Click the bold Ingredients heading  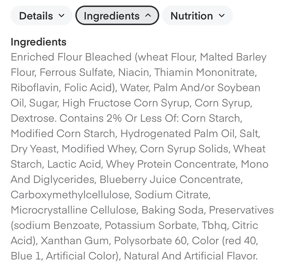pyautogui.click(x=38, y=42)
